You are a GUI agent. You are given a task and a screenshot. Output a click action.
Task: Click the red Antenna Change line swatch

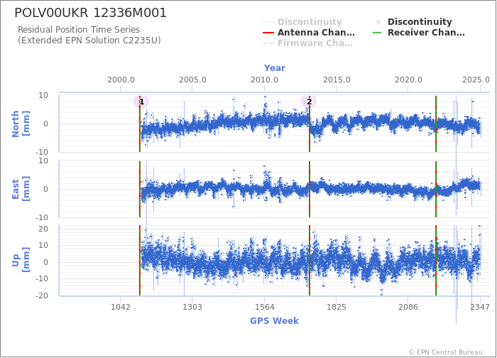[x=268, y=33]
